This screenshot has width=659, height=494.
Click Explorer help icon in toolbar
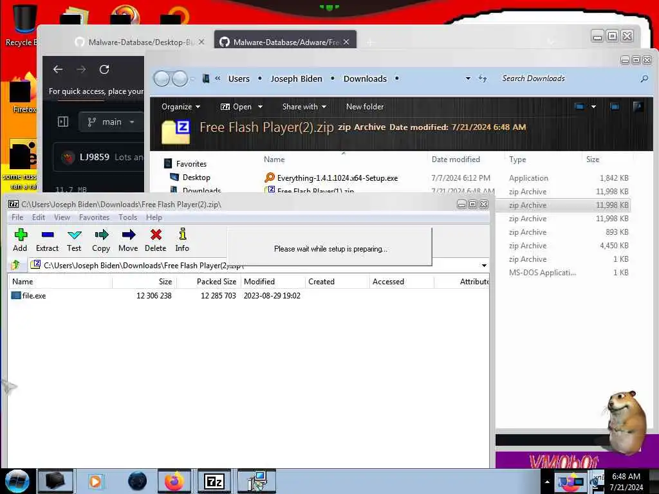click(638, 107)
